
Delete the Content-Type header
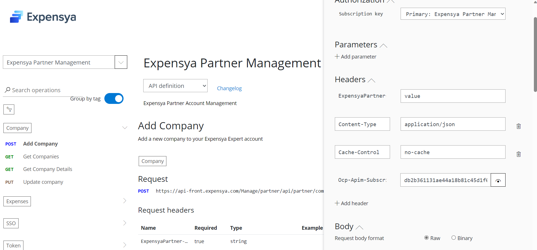coord(518,126)
